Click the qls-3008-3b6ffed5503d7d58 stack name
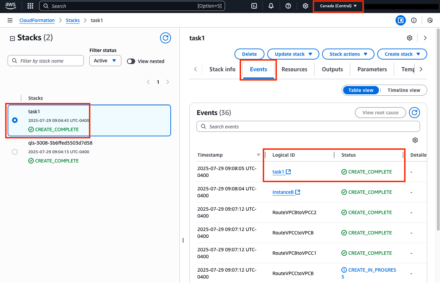 tap(60, 143)
